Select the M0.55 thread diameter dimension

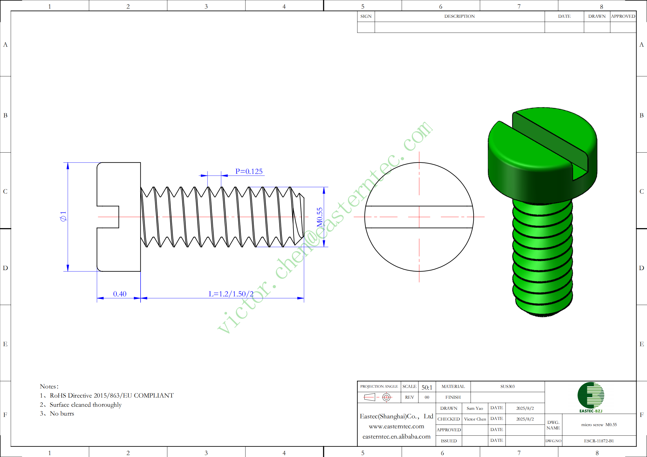[x=320, y=217]
